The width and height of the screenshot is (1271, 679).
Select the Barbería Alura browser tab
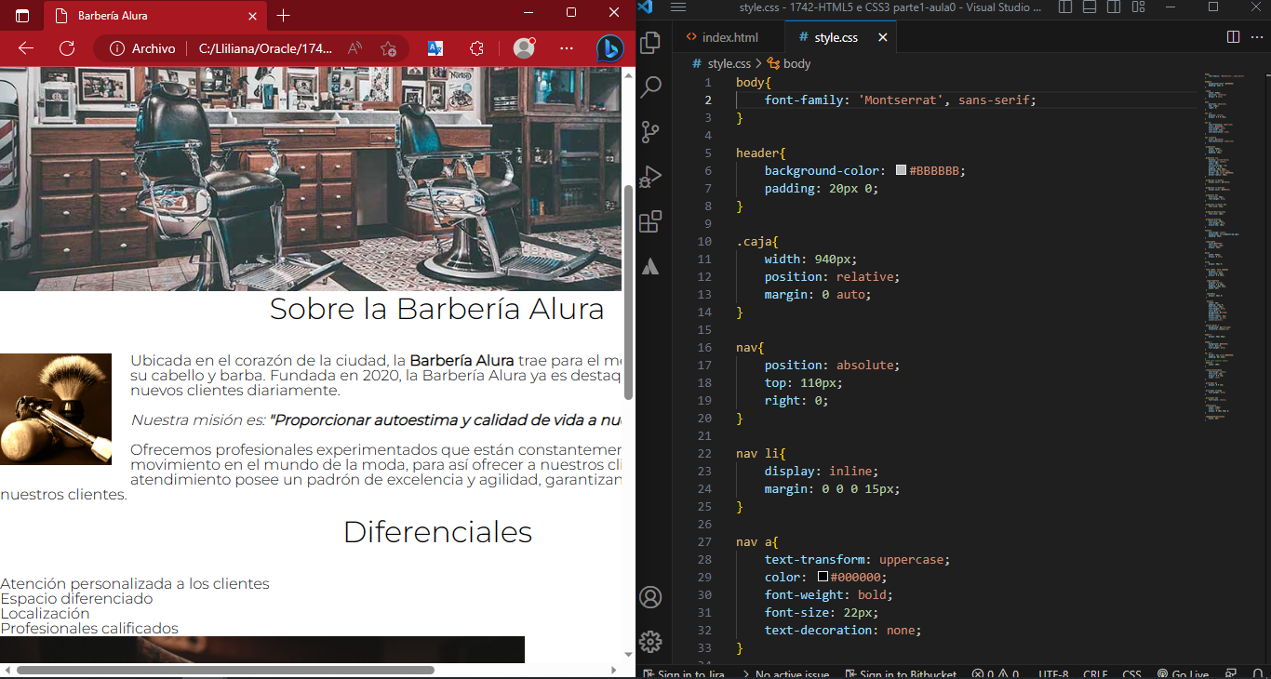coord(154,15)
